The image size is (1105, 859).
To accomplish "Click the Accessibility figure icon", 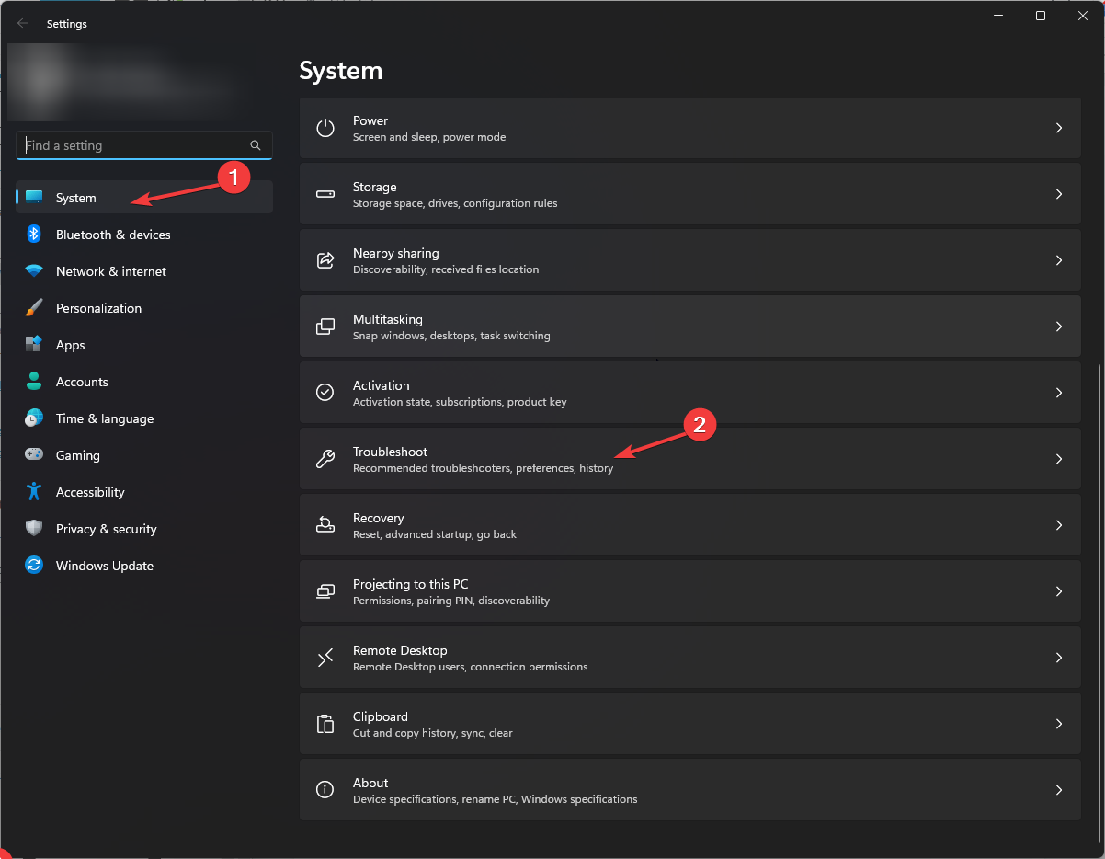I will (x=34, y=492).
